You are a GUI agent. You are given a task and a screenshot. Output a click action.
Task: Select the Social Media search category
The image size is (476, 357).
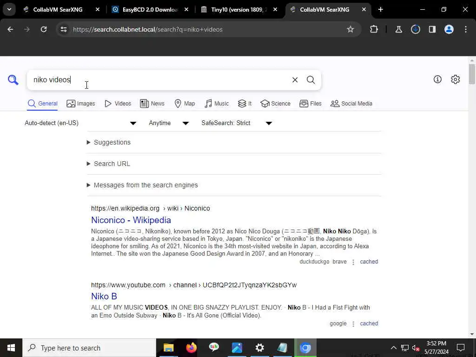coord(351,104)
